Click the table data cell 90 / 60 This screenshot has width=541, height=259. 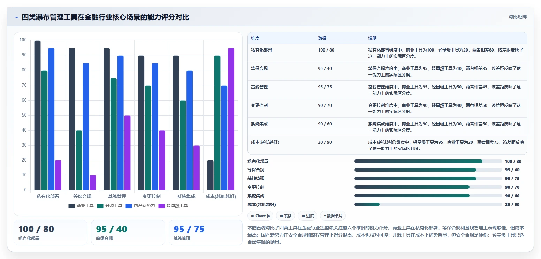coord(325,124)
